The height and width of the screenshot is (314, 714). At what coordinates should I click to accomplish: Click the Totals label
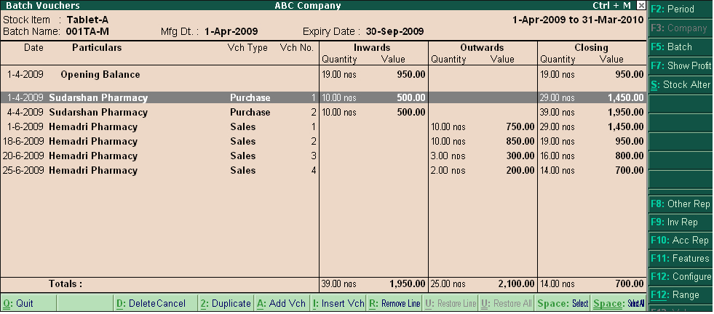click(x=66, y=284)
